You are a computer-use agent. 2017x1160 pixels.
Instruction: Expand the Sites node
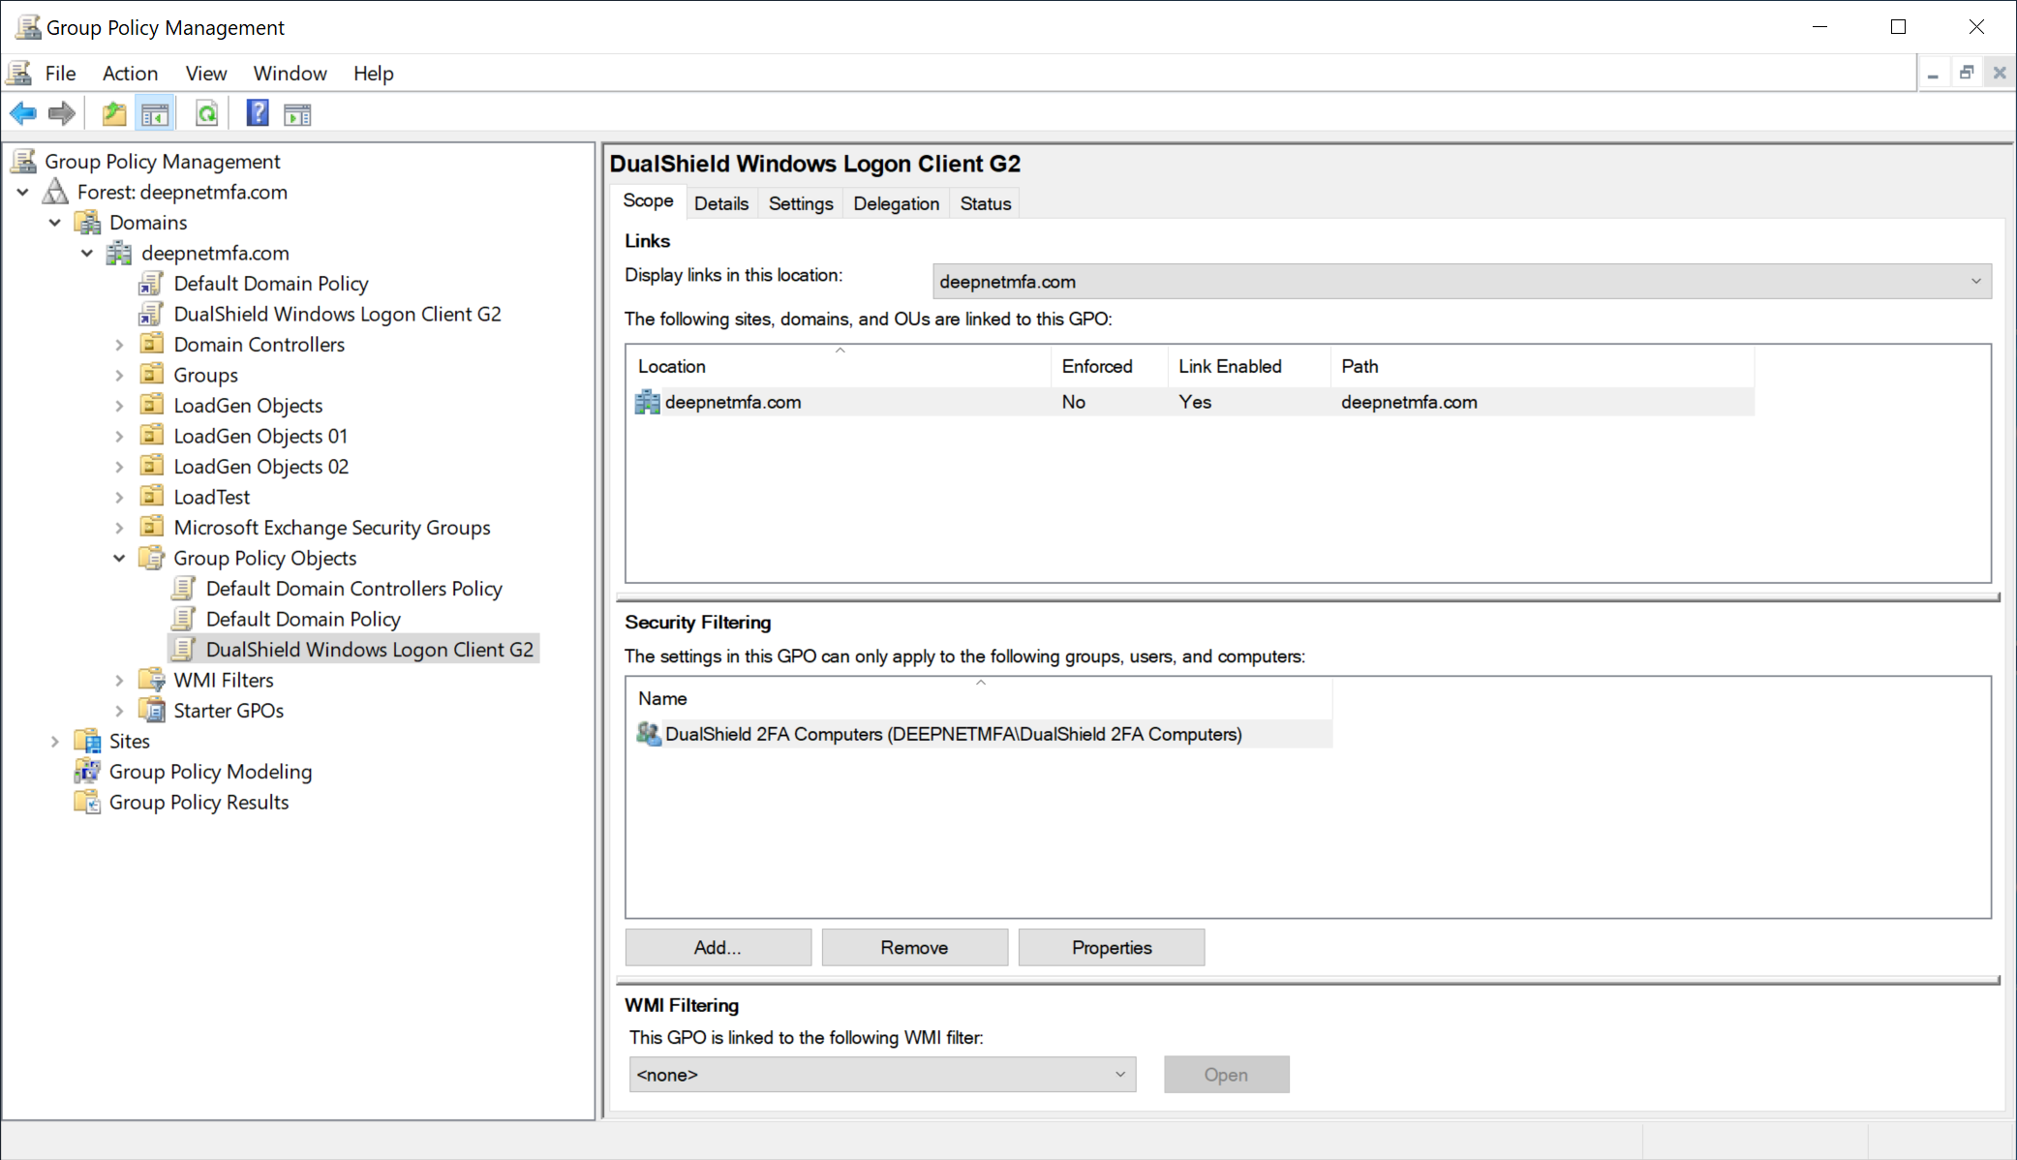coord(55,742)
